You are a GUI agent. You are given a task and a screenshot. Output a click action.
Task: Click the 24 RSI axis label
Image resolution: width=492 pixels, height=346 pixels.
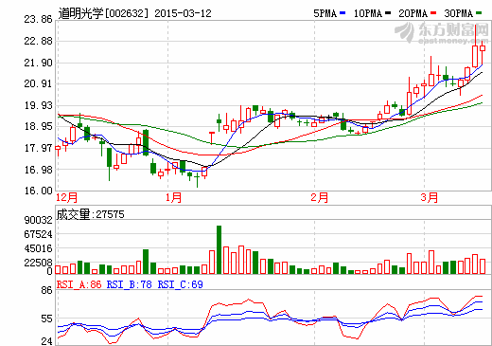pos(46,341)
